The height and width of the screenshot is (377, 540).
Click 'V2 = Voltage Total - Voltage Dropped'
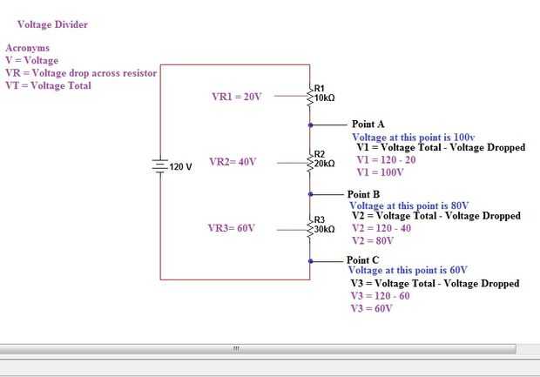tap(436, 216)
